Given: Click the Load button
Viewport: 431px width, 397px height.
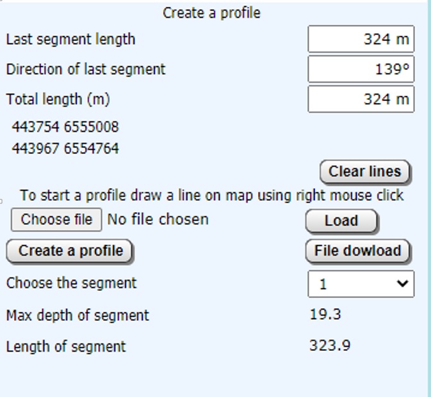Looking at the screenshot, I should [x=341, y=221].
